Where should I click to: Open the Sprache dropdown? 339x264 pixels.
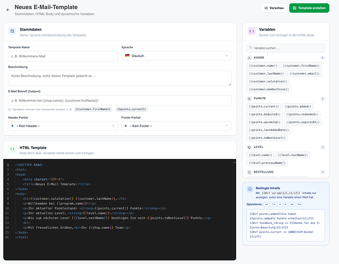click(176, 56)
